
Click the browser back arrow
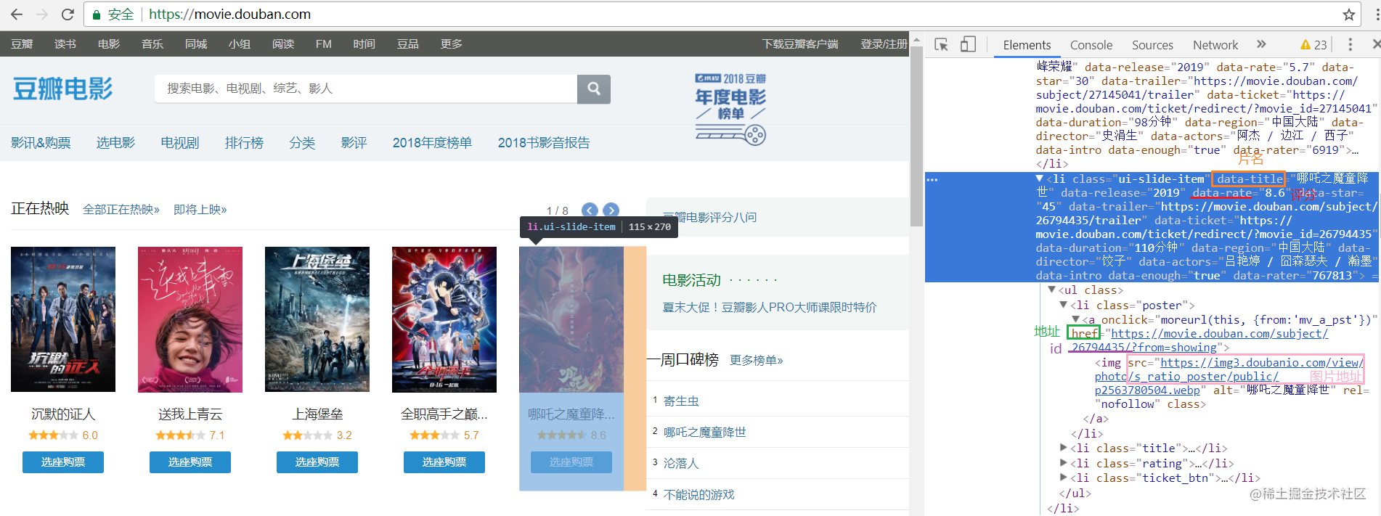[x=17, y=14]
